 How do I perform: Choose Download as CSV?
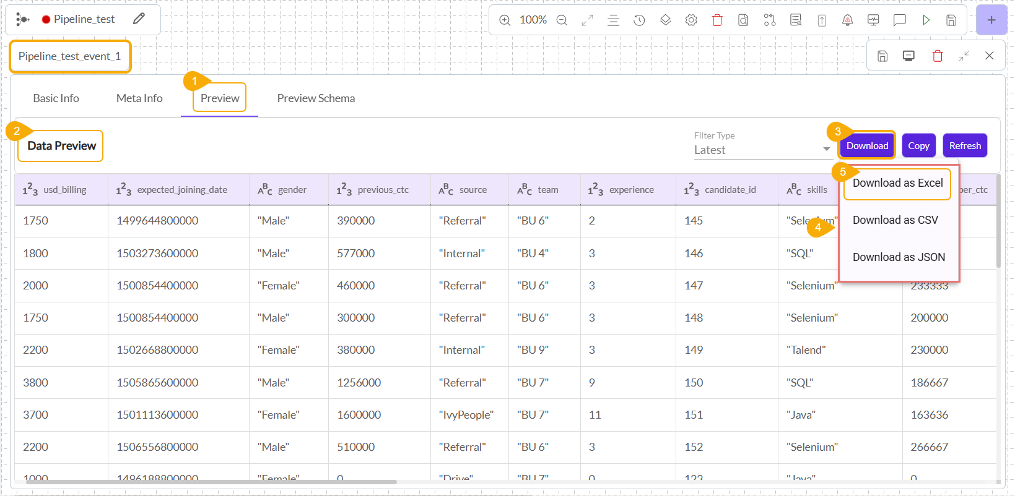click(895, 220)
